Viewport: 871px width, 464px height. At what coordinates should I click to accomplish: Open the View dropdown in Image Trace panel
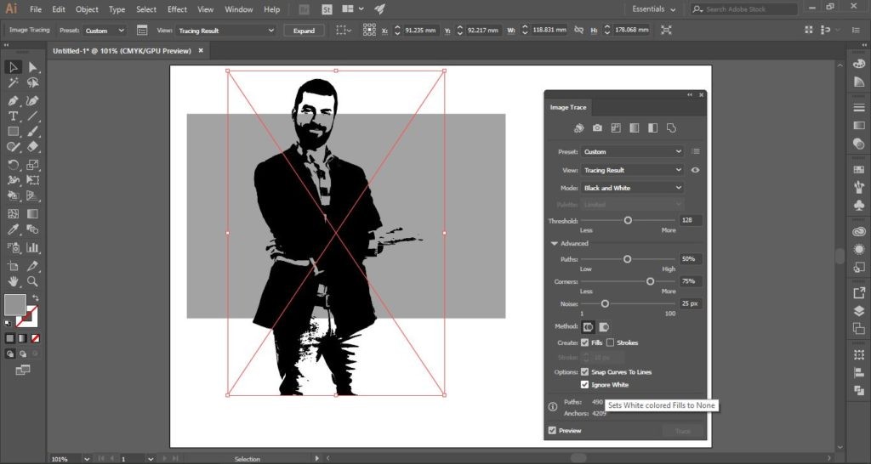tap(632, 170)
